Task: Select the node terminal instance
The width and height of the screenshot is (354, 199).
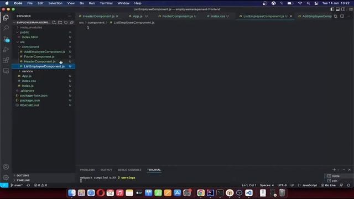Action: 336,176
